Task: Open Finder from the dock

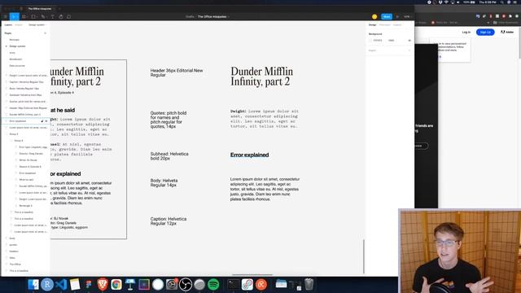Action: click(x=33, y=285)
